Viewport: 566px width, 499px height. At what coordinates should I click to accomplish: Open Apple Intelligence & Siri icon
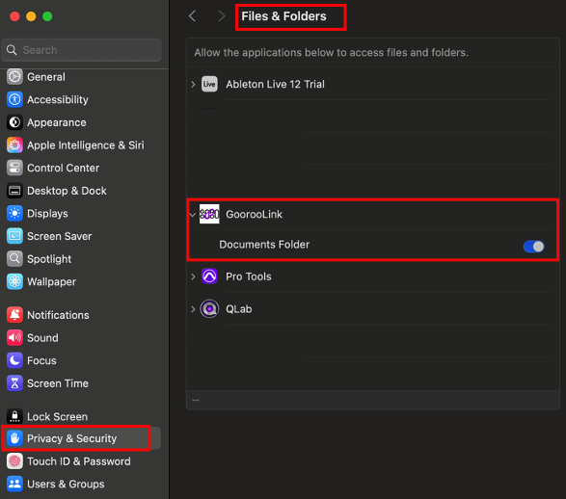(14, 145)
